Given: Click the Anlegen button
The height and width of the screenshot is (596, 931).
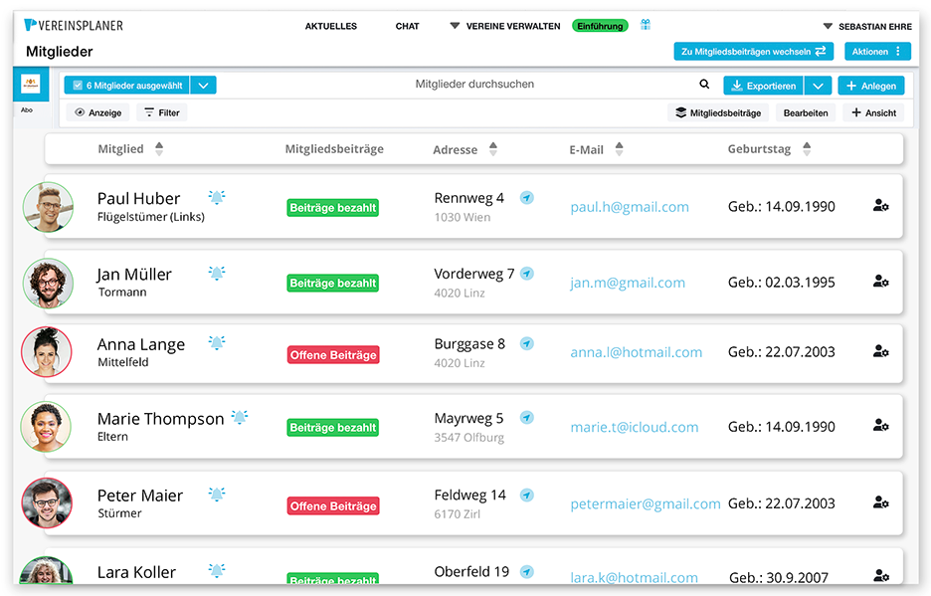Looking at the screenshot, I should coord(870,86).
